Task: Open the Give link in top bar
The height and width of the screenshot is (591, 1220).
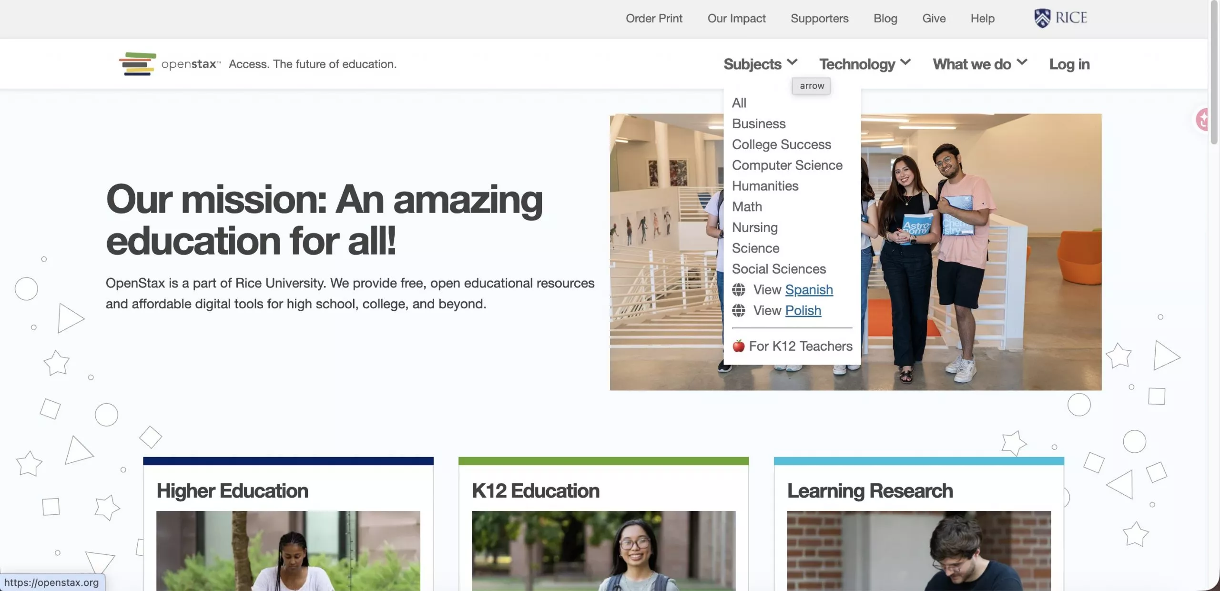Action: [x=934, y=19]
